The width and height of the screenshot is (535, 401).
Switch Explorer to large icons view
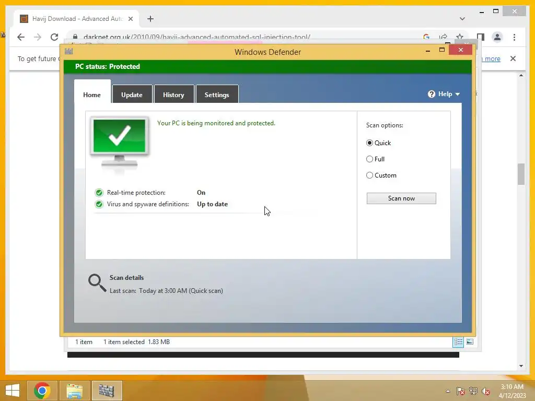(470, 342)
